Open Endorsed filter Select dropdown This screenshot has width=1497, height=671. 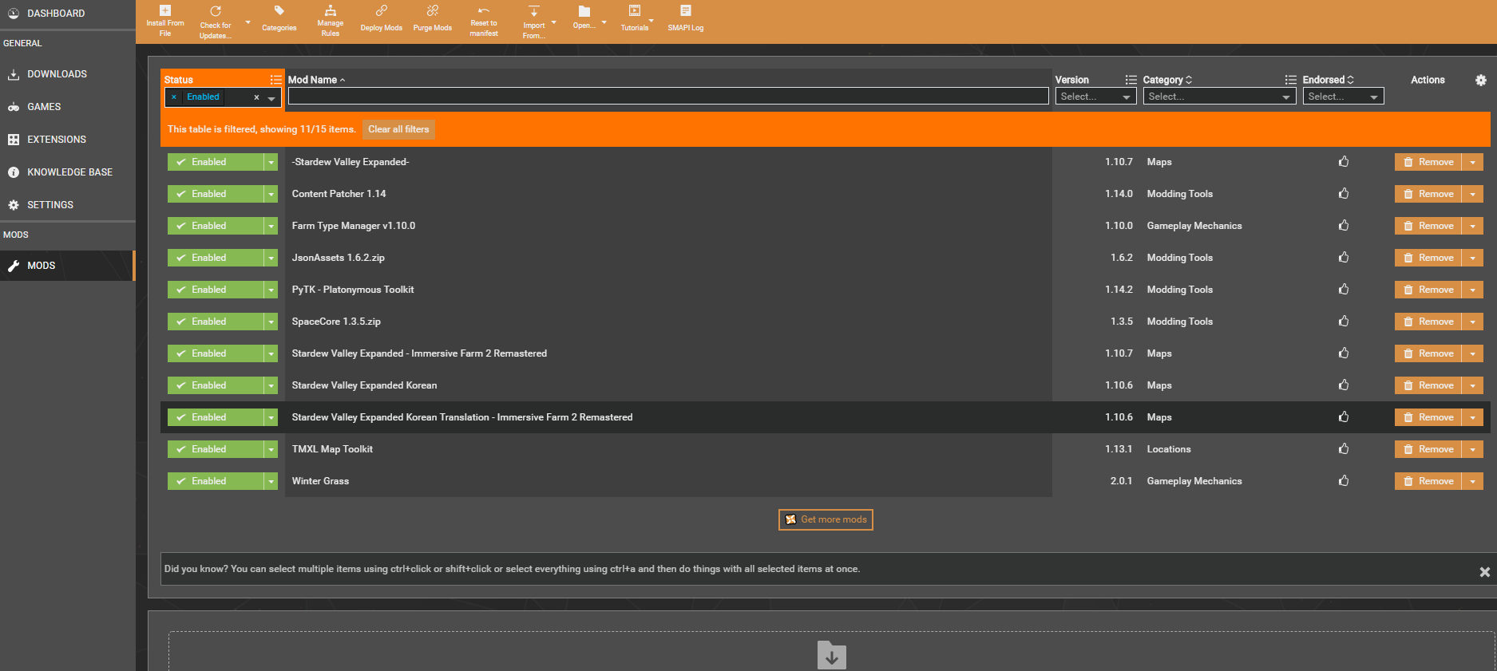point(1343,97)
